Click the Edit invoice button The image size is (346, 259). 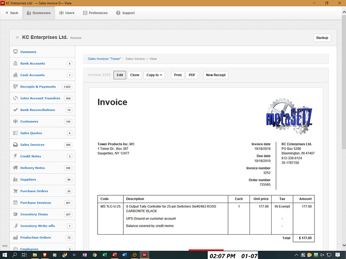tap(120, 75)
